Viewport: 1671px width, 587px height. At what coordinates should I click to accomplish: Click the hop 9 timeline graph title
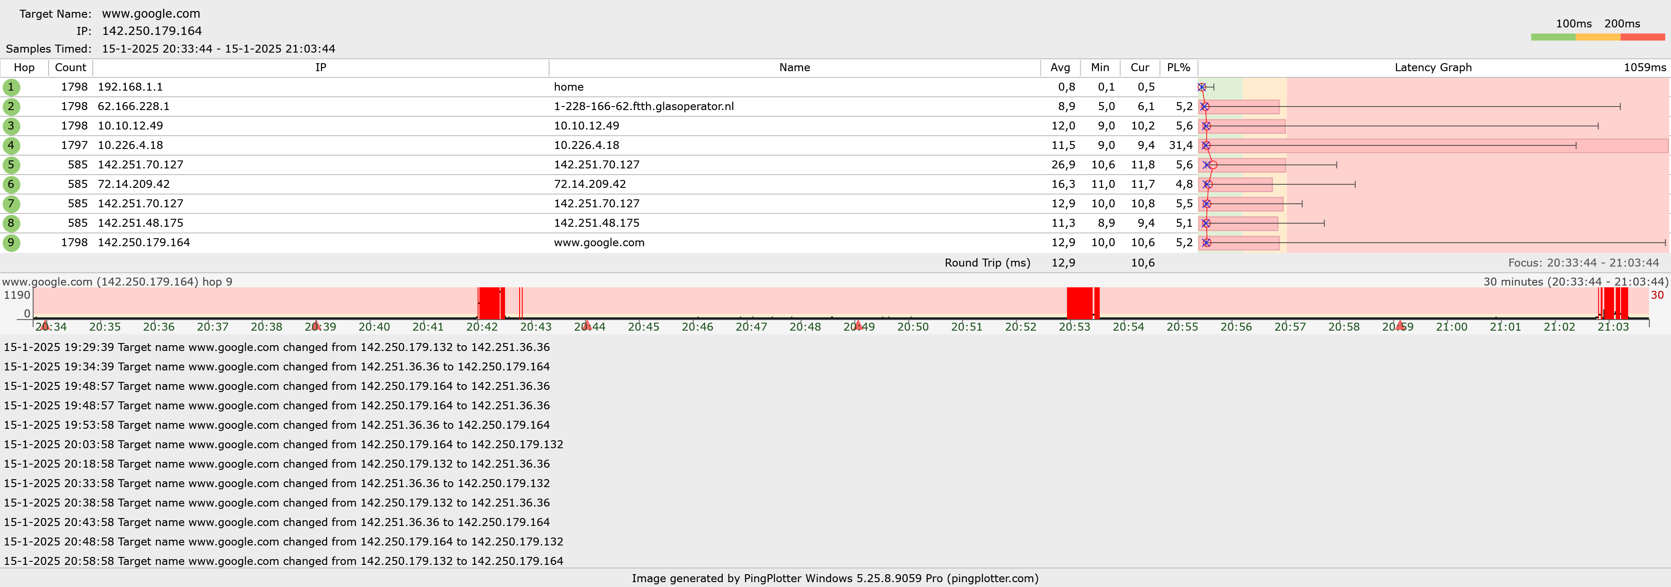[x=118, y=282]
